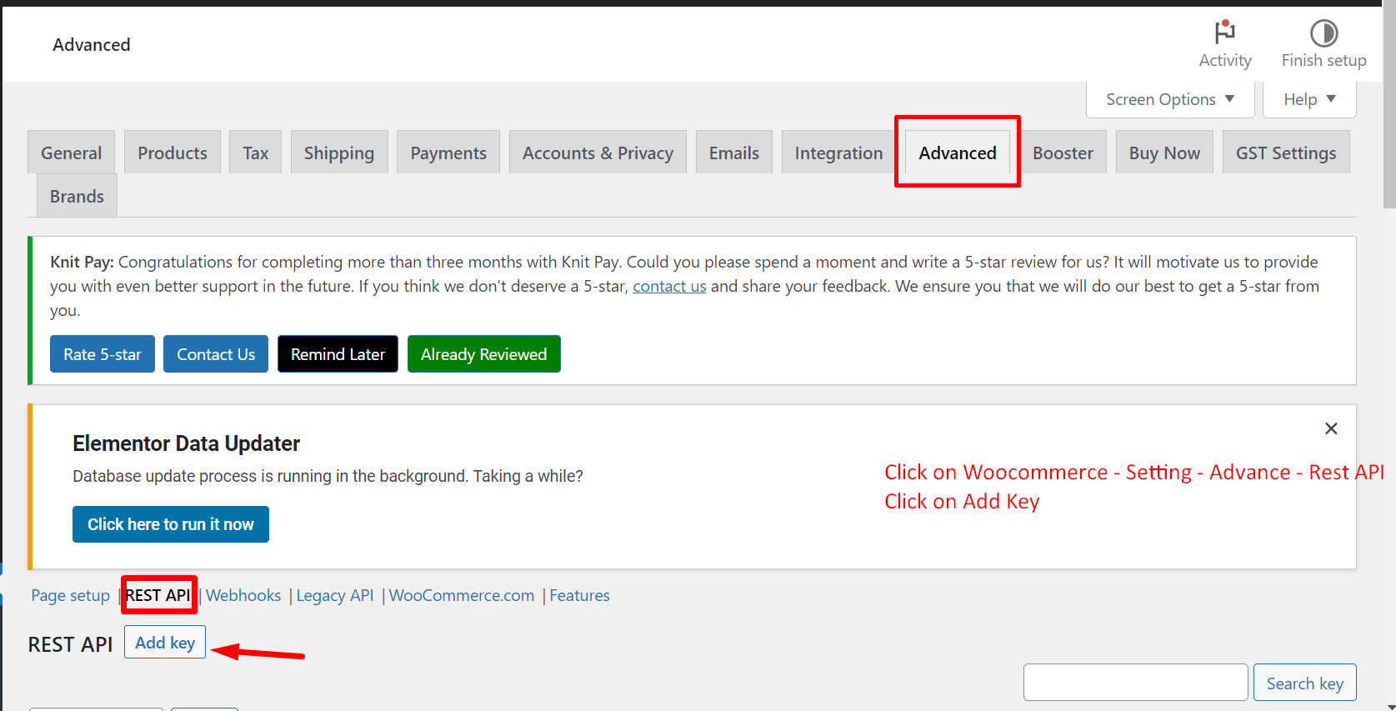Open the Brands tab
This screenshot has height=711, width=1396.
click(77, 197)
